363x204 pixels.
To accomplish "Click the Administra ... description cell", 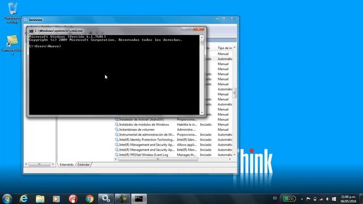I will (x=187, y=130).
